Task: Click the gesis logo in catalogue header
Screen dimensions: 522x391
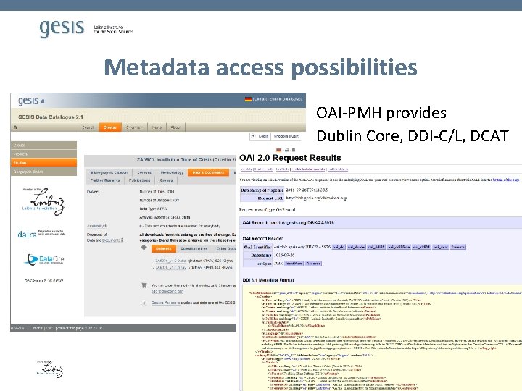Action: coord(28,101)
